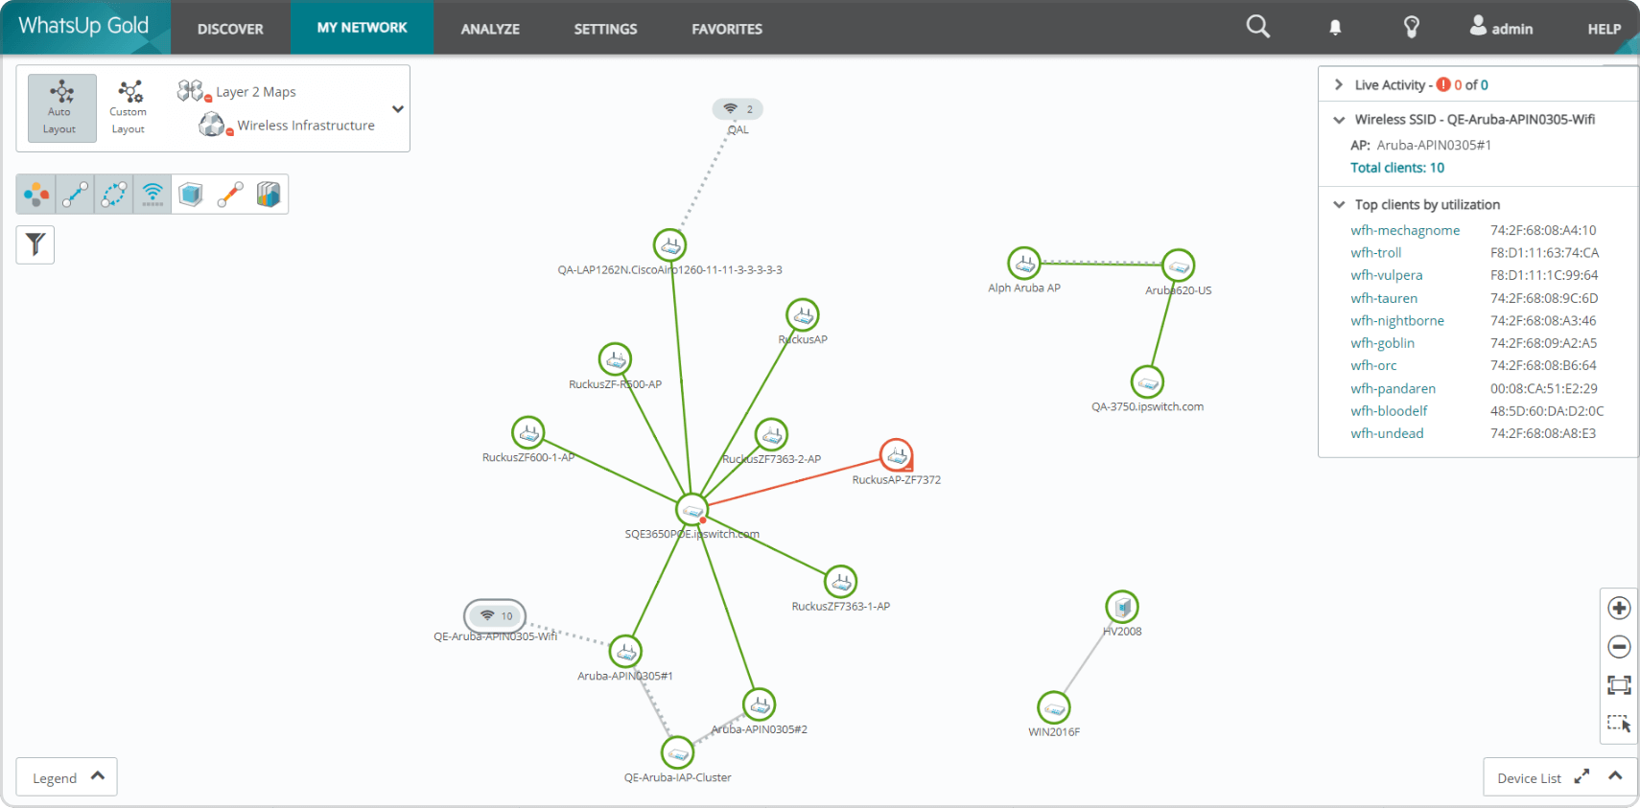Zoom out on the map

pyautogui.click(x=1619, y=647)
